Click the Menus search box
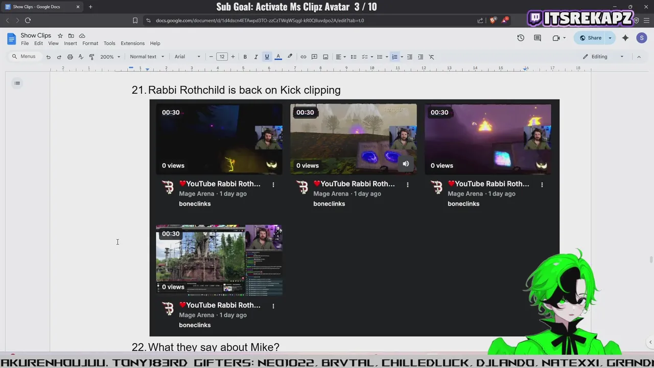The width and height of the screenshot is (654, 368). point(24,57)
